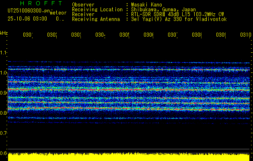Click the 1.1 frequency axis label
The height and width of the screenshot is (161, 253).
point(4,53)
